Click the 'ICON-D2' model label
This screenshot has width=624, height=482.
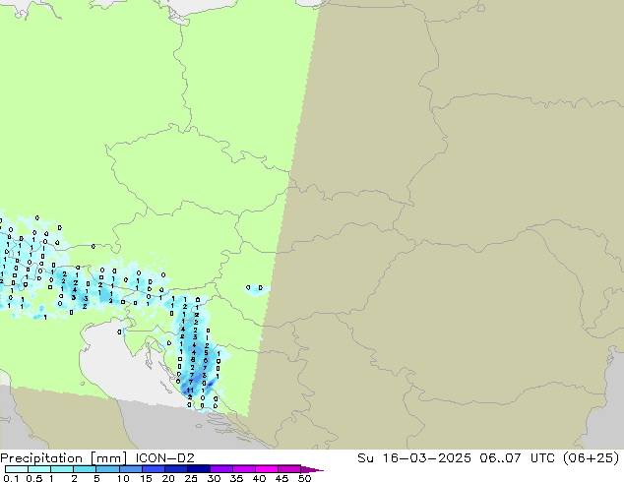(x=164, y=458)
